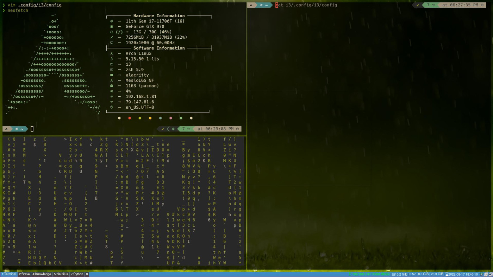The width and height of the screenshot is (493, 277).
Task: Click the memory icon next to 7256MiB usage
Action: tap(111, 37)
